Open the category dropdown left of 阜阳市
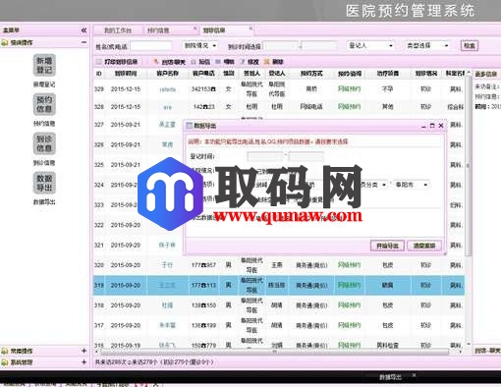This screenshot has width=501, height=387. (x=373, y=185)
